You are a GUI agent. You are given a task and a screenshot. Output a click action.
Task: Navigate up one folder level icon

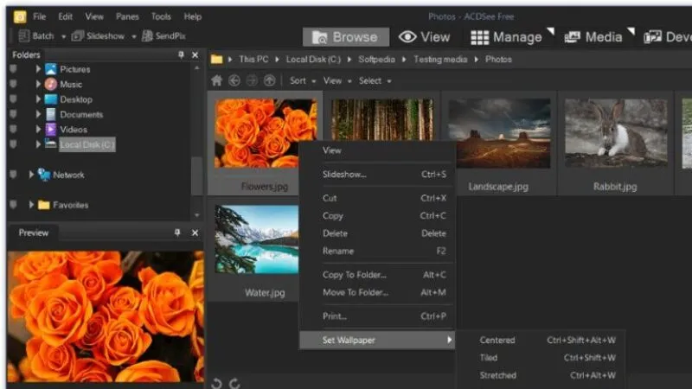(269, 80)
